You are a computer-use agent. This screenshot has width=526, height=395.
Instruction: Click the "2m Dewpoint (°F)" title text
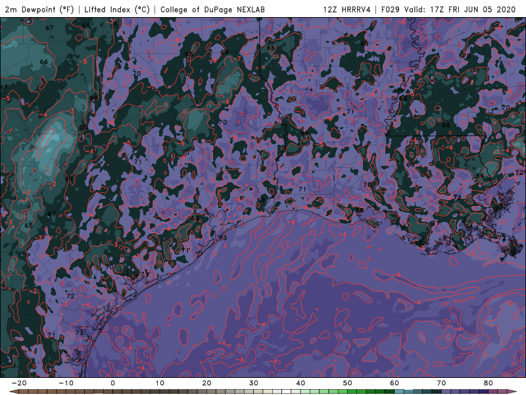click(39, 9)
